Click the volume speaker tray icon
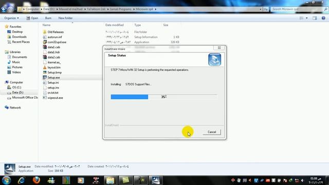 point(302,180)
